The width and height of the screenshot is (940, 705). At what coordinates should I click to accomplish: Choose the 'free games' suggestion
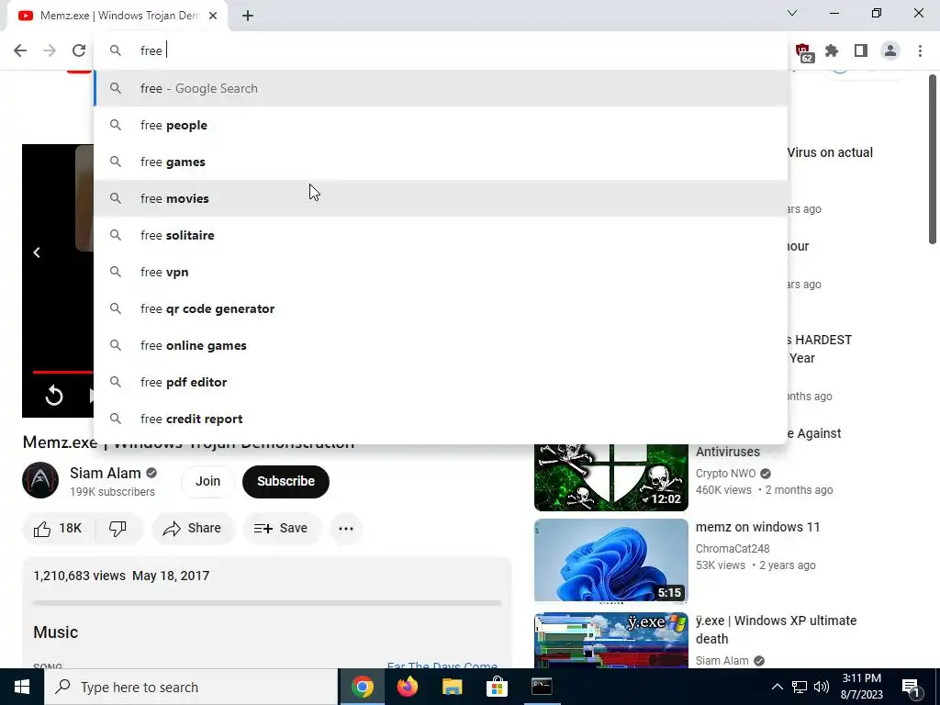click(x=441, y=162)
